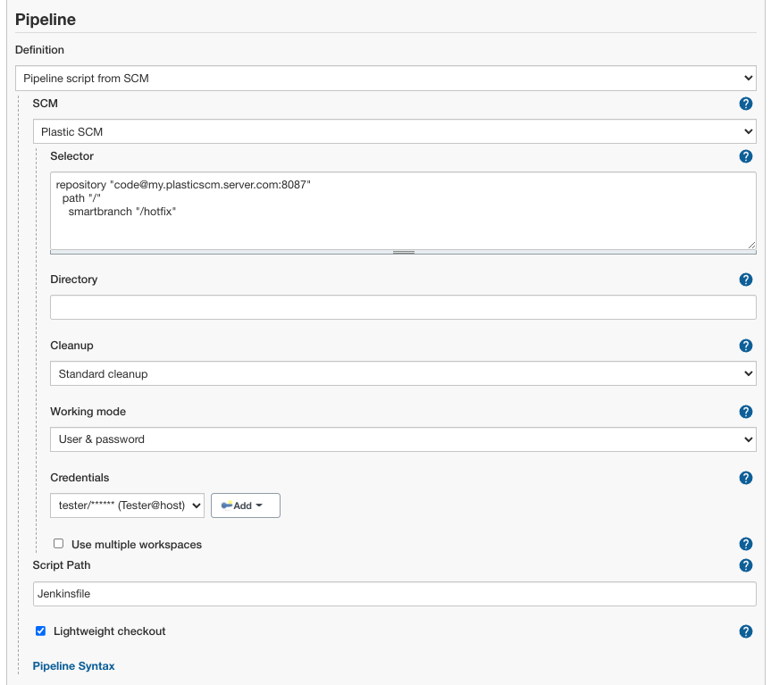Click the Add credentials button
The height and width of the screenshot is (685, 771).
click(246, 505)
